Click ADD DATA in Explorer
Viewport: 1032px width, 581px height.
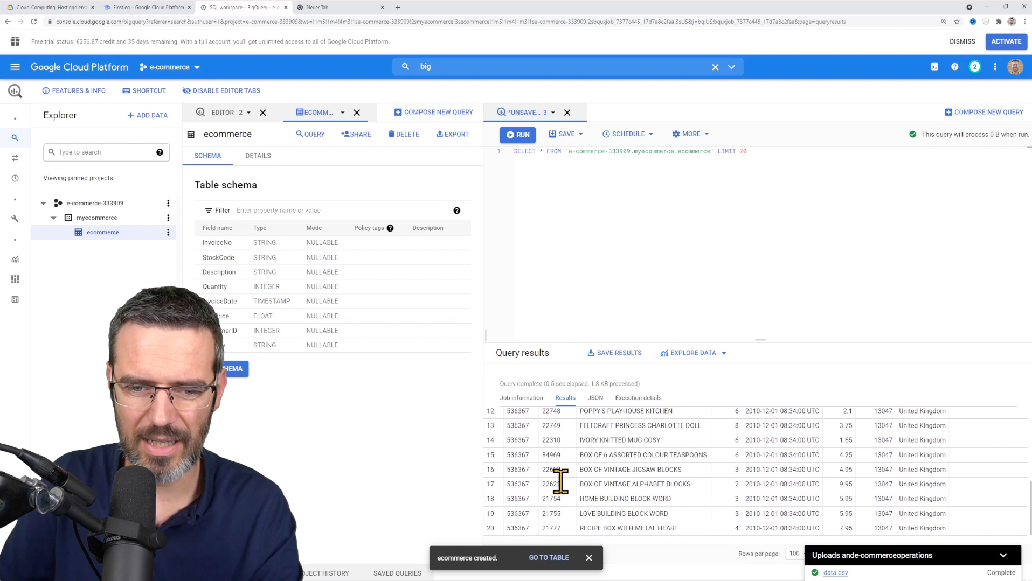coord(148,115)
